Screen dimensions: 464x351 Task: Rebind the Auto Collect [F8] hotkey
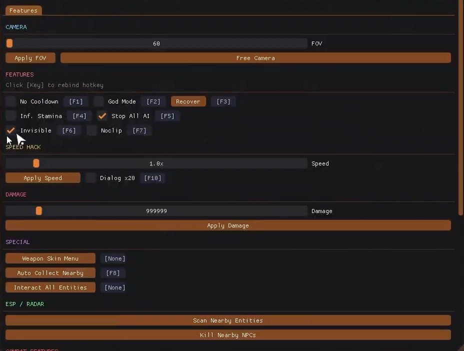pos(112,273)
